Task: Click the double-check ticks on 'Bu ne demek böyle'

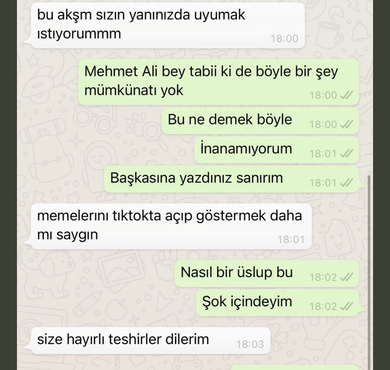Action: (347, 124)
